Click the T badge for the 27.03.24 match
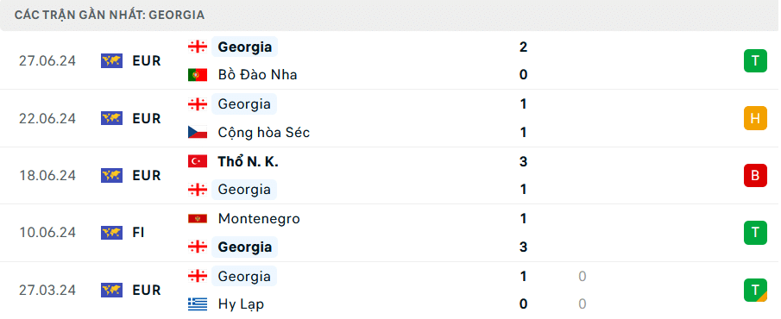 pyautogui.click(x=755, y=291)
